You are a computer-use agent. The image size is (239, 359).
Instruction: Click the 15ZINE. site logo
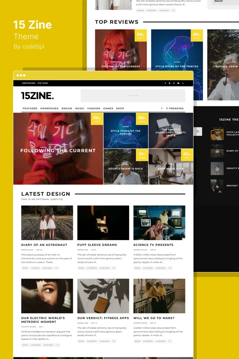click(37, 96)
